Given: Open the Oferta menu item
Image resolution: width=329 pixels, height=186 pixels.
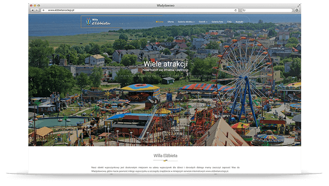Looking at the screenshot, I should point(170,22).
